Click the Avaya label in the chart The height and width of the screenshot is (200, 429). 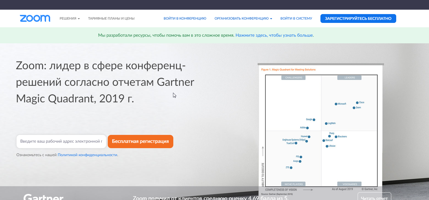coord(296,161)
